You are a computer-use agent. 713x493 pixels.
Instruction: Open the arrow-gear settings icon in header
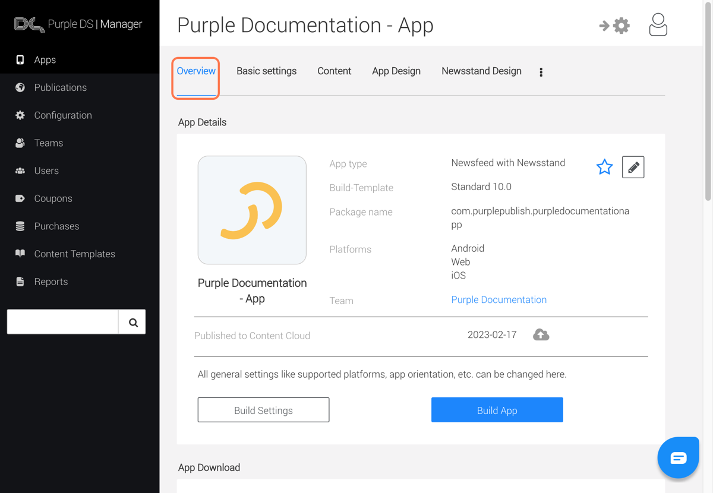[614, 26]
